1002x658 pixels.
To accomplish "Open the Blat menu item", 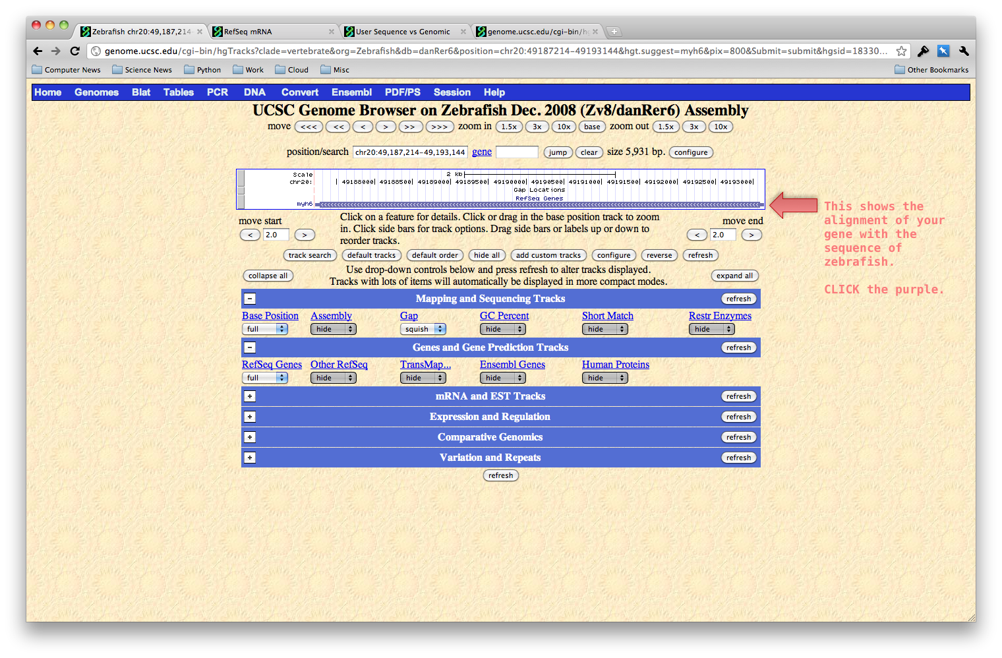I will [141, 92].
